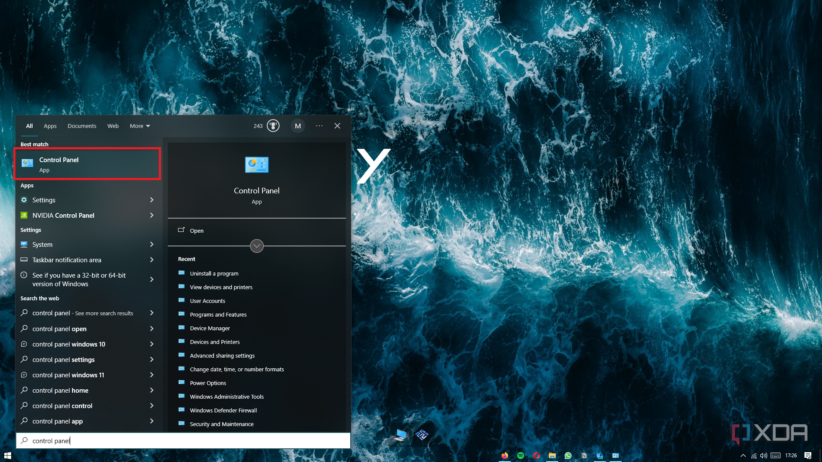The height and width of the screenshot is (462, 822).
Task: Open the action center notification icon
Action: coord(808,456)
